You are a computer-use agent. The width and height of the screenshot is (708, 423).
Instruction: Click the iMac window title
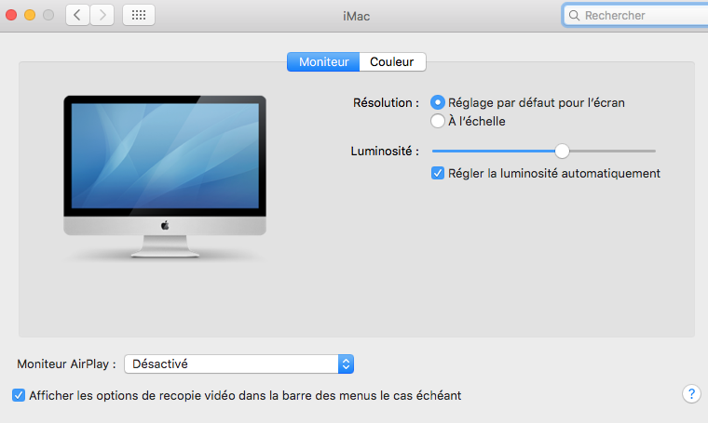[356, 16]
